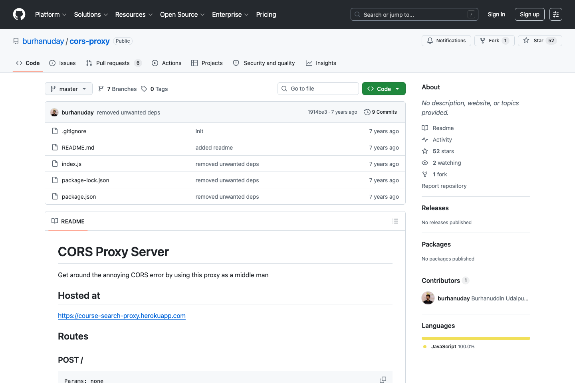Click Report repository
The width and height of the screenshot is (575, 383).
444,186
